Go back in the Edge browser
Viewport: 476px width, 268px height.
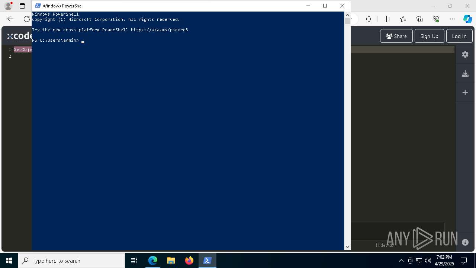coord(10,19)
